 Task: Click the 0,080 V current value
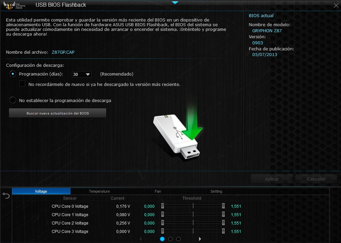[x=123, y=215]
